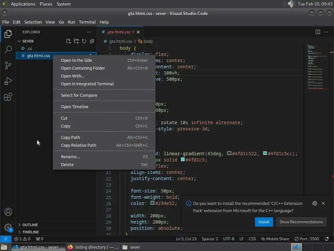
Task: Click the volume speaker icon in top panel
Action: [291, 4]
